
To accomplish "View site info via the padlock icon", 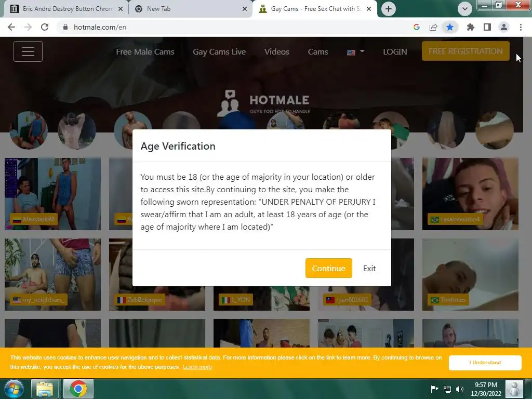I will click(x=65, y=27).
